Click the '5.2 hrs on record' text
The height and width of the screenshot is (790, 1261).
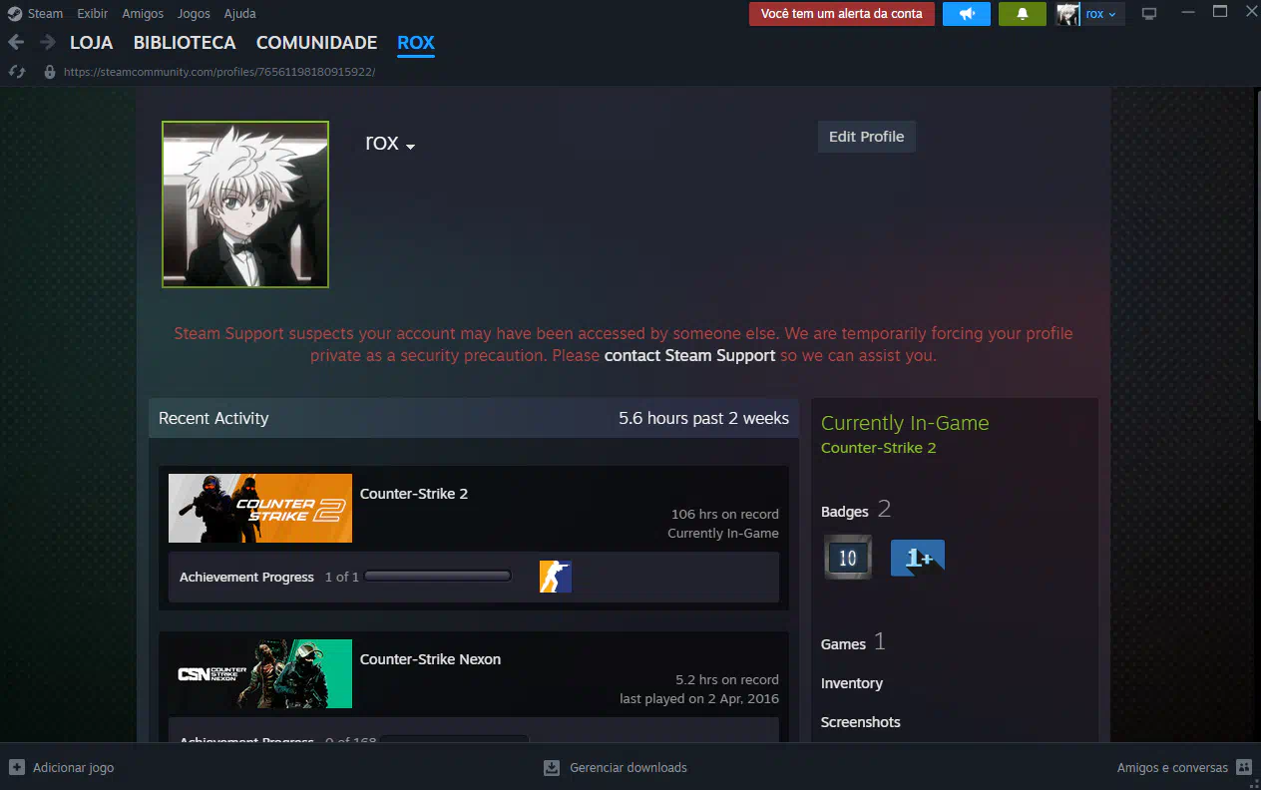(726, 679)
